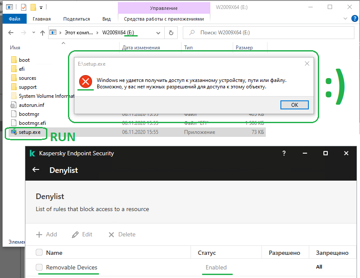Click the Приложение type cell of setup.exe

pos(200,132)
